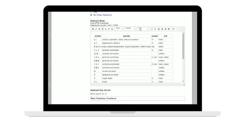Center the text alignment
Screen dimensions: 245x124
162,29
